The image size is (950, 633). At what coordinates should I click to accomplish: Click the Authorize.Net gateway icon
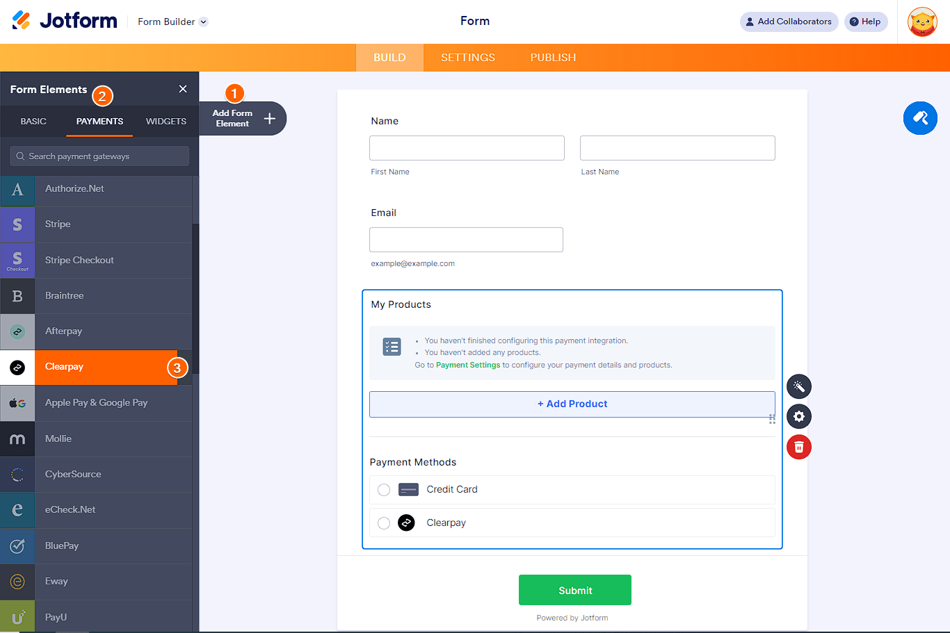pyautogui.click(x=17, y=189)
